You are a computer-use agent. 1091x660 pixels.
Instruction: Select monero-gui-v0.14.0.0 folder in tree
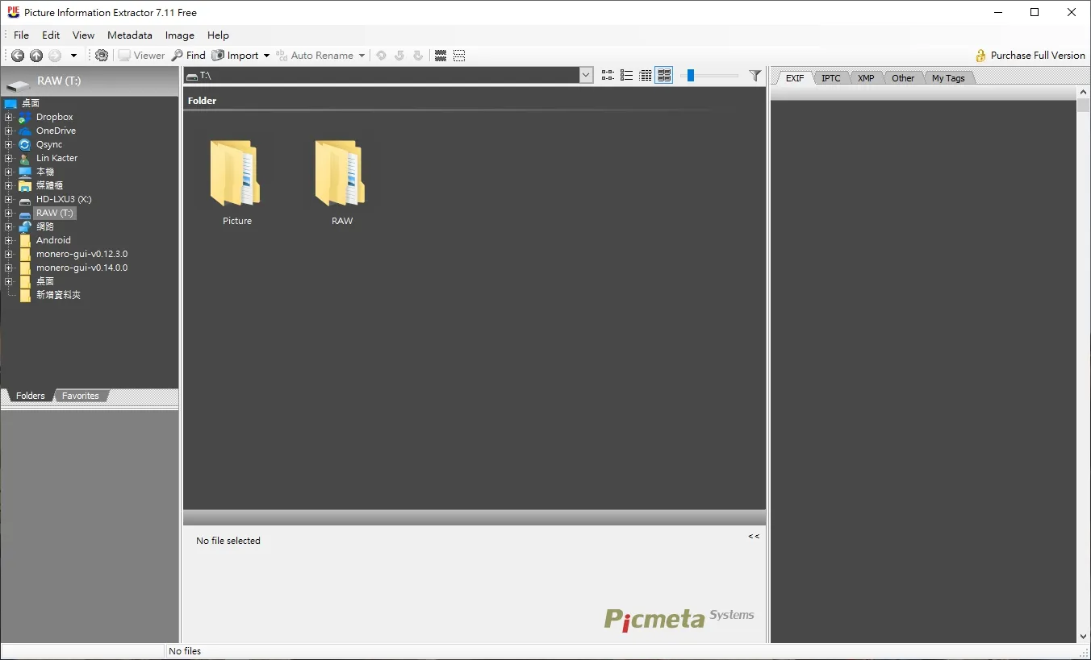coord(82,268)
